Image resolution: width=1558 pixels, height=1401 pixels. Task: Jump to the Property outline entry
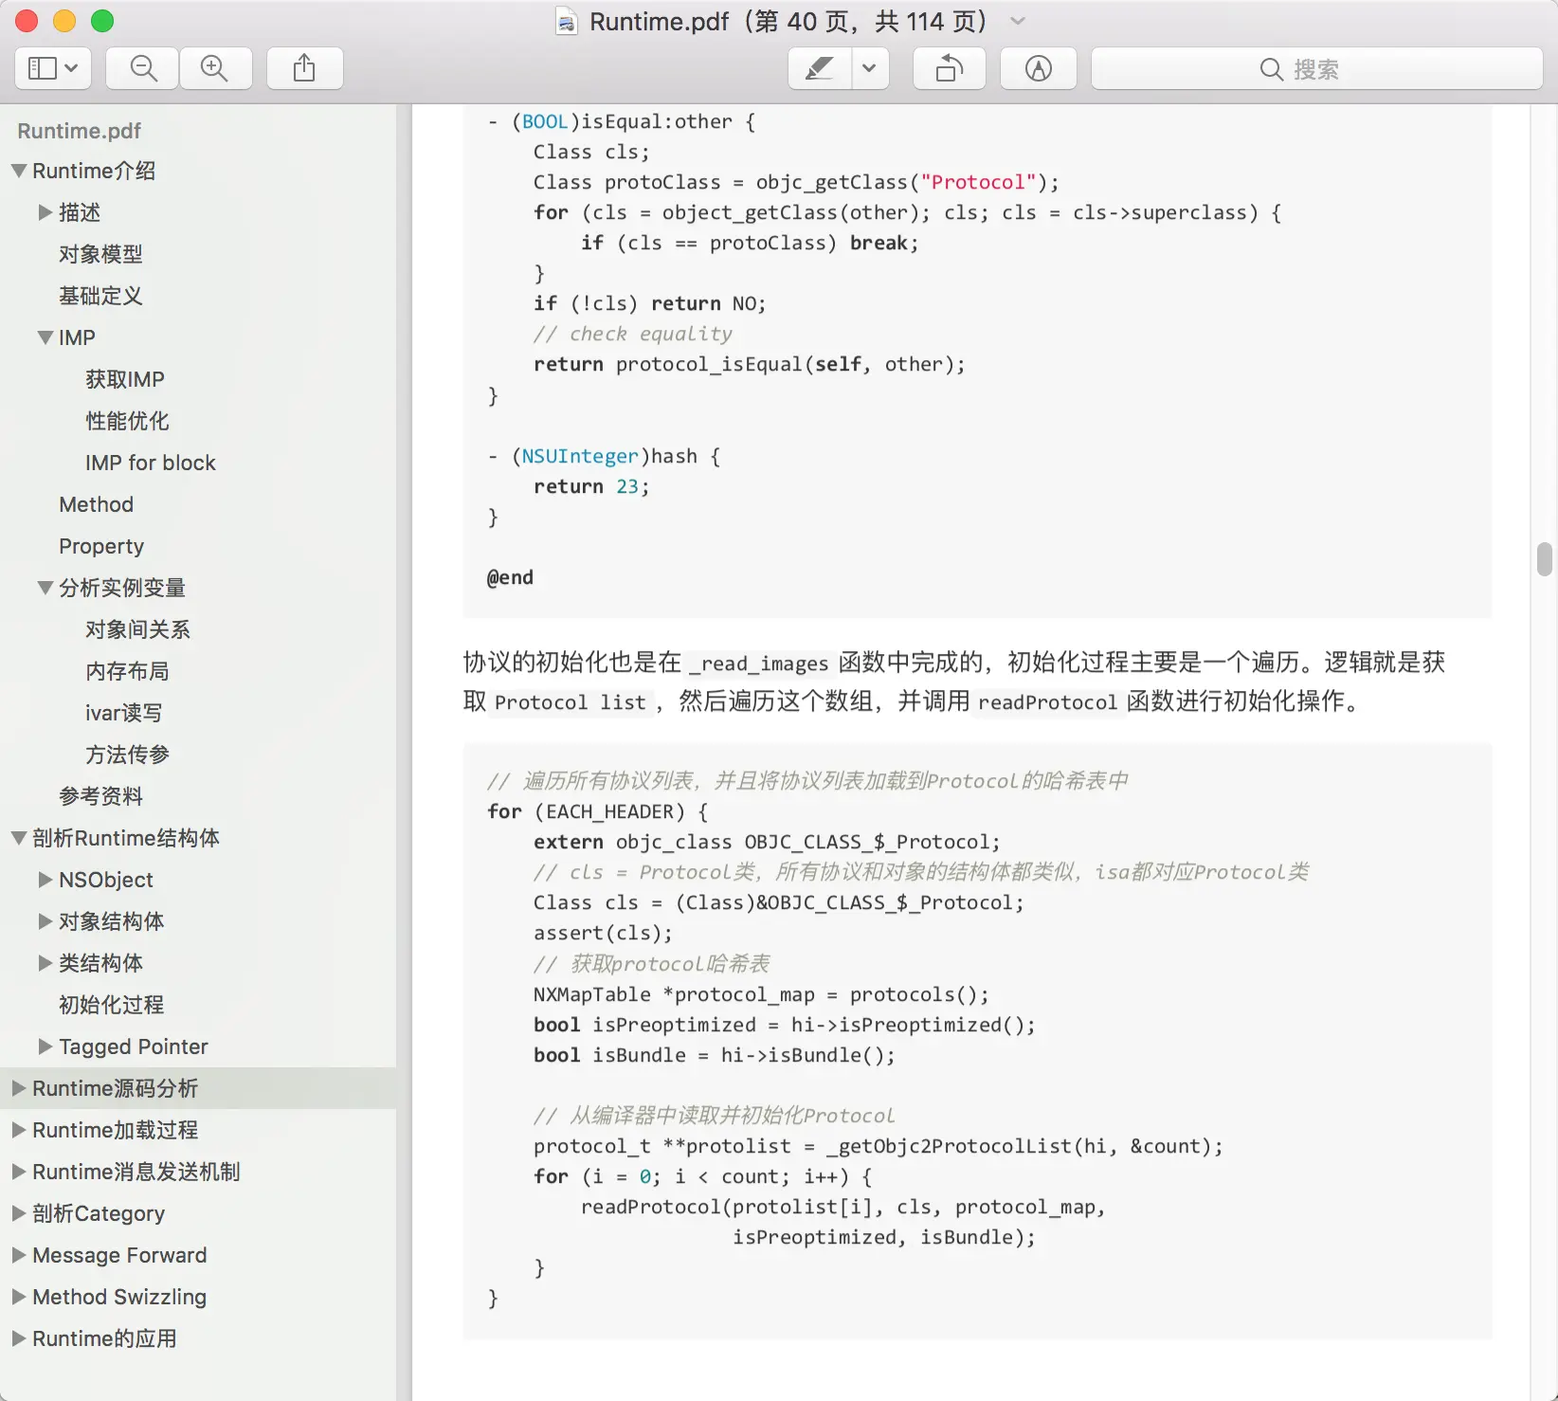point(101,546)
